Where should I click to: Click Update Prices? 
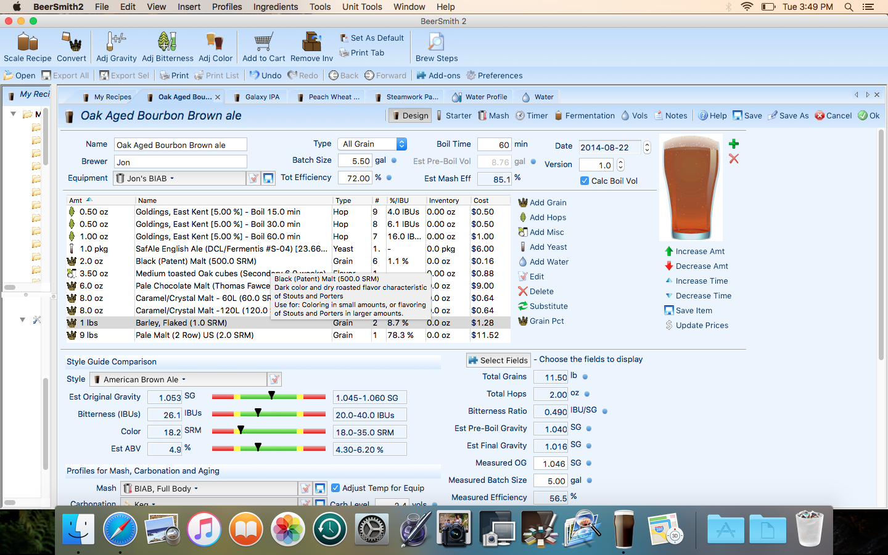point(696,325)
